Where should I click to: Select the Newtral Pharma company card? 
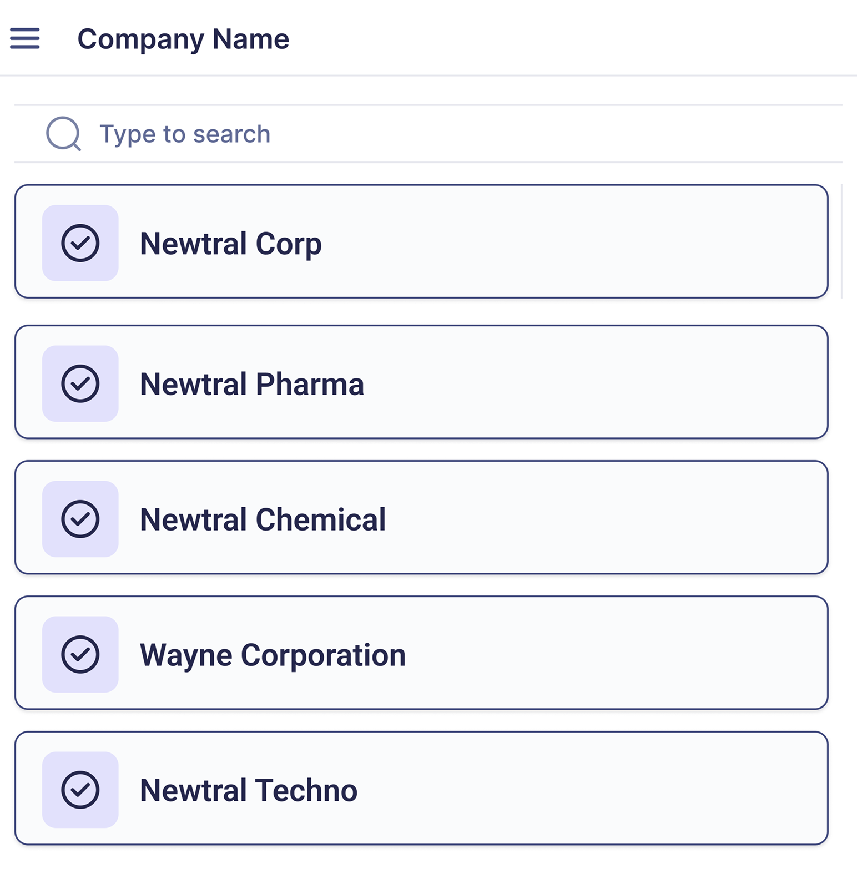[x=555, y=382]
